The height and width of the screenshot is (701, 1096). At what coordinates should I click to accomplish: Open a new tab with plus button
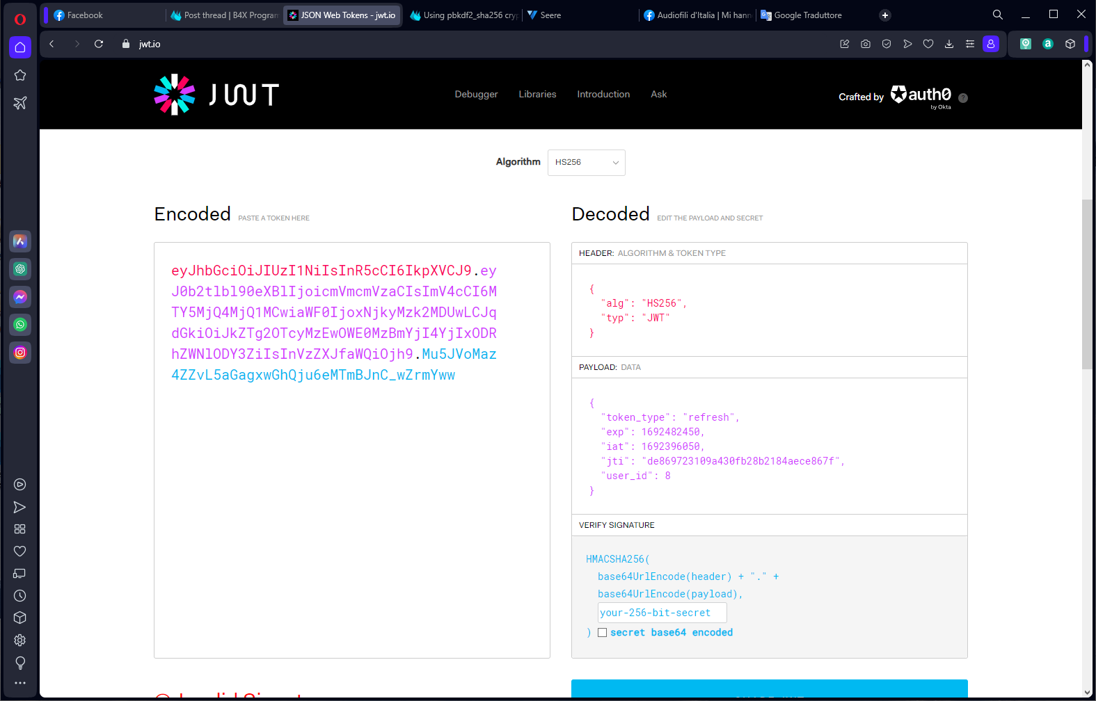click(x=885, y=15)
